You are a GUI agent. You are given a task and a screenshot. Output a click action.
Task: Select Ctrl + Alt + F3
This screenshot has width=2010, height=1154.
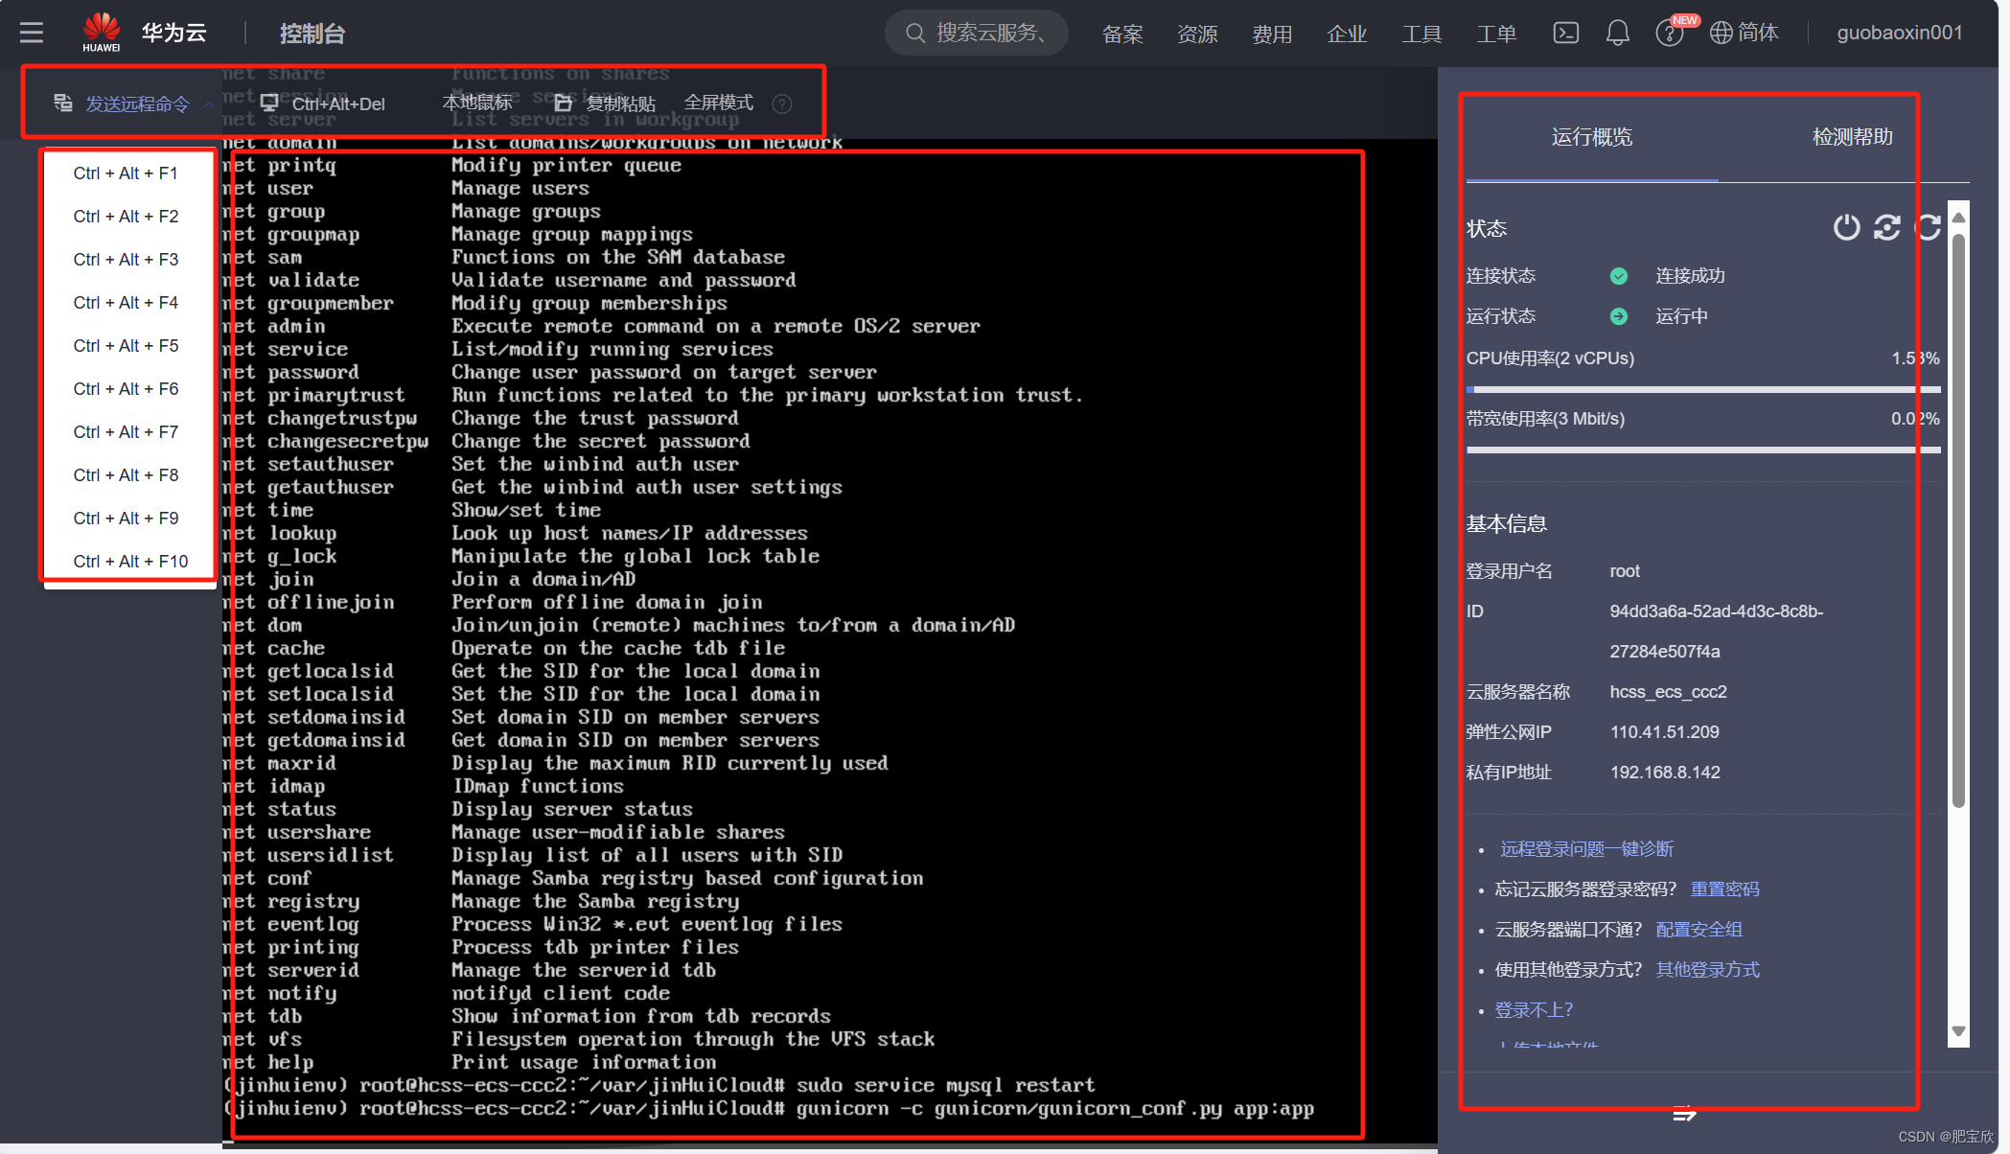click(x=126, y=260)
